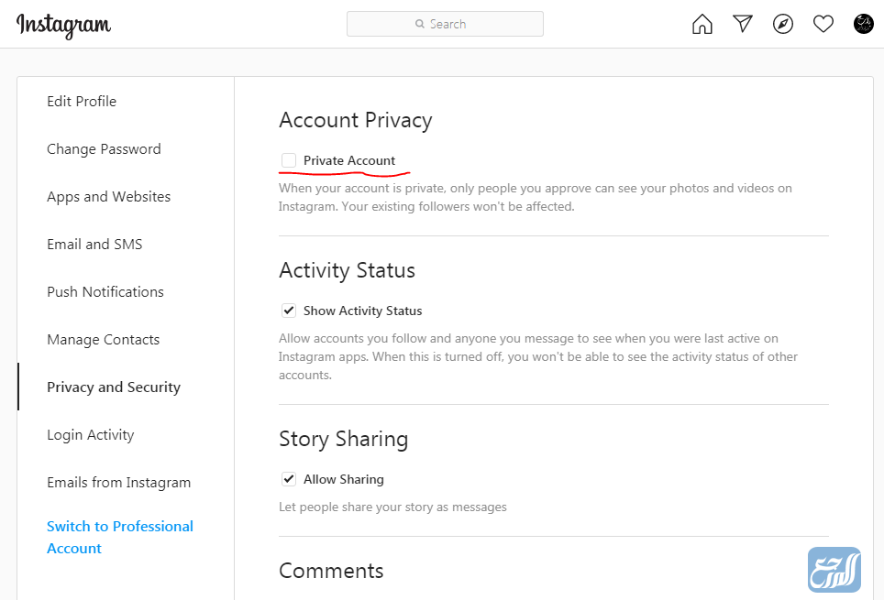Uncheck Show Activity Status
The width and height of the screenshot is (884, 600).
289,311
